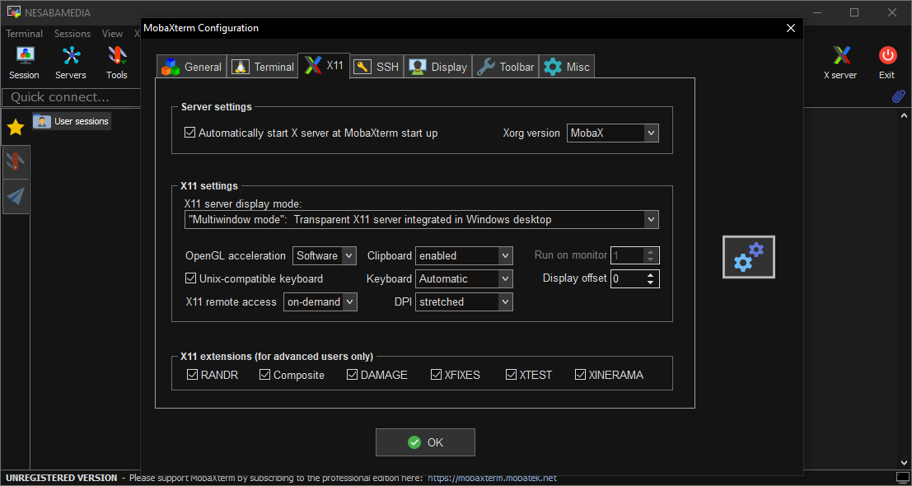Click the paperclip attachment icon
This screenshot has height=486, width=912.
coord(899,96)
